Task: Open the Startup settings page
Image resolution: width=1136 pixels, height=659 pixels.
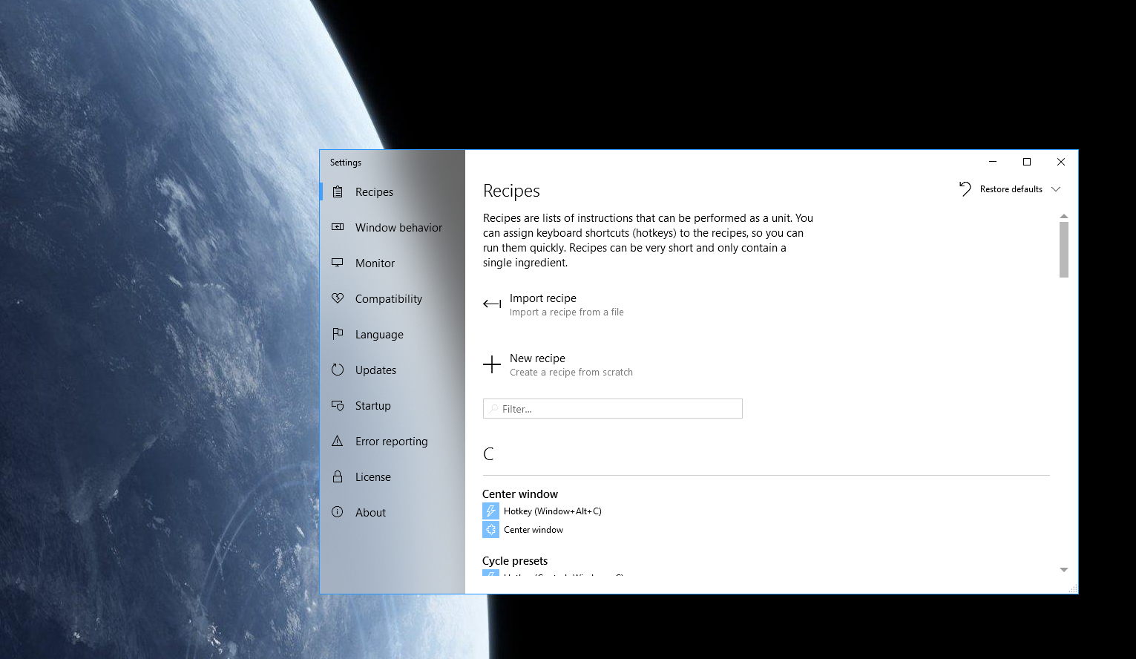Action: [x=372, y=406]
